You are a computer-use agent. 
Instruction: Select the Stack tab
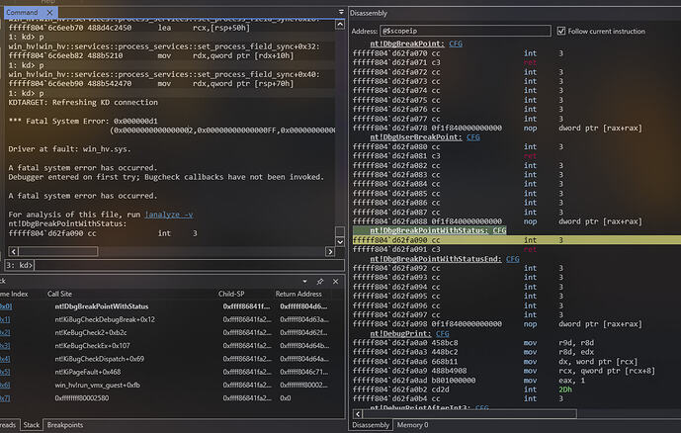pos(31,425)
